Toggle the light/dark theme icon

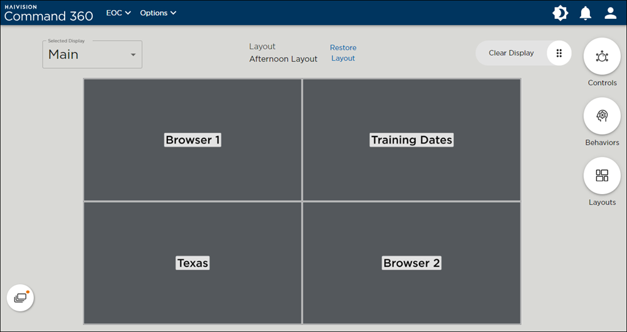[x=560, y=13]
